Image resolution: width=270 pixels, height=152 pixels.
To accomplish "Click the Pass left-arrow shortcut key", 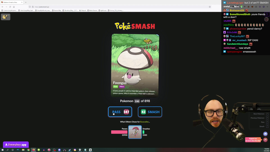I will click(x=267, y=122).
